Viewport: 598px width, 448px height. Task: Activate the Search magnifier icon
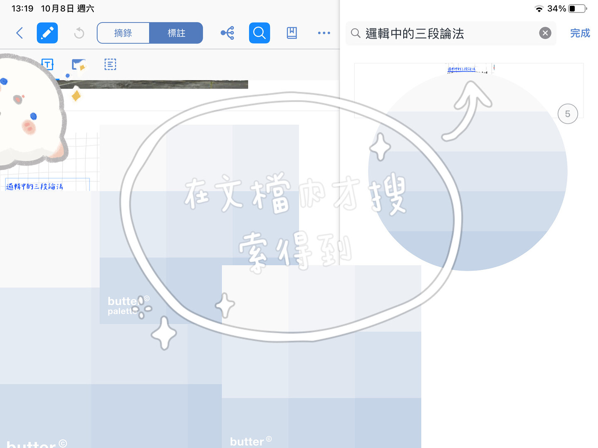click(x=259, y=33)
